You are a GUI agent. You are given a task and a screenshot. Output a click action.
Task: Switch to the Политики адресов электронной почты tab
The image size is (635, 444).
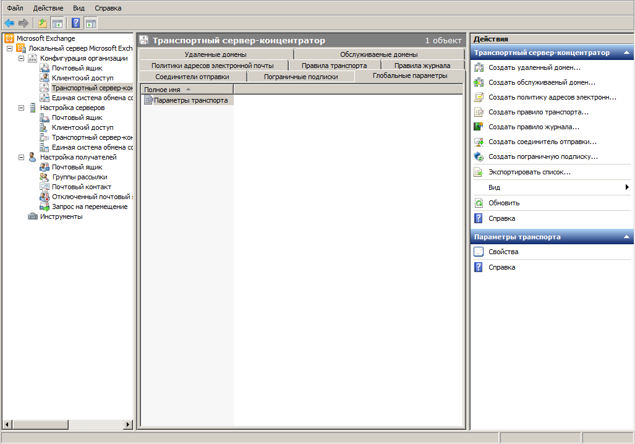point(213,66)
